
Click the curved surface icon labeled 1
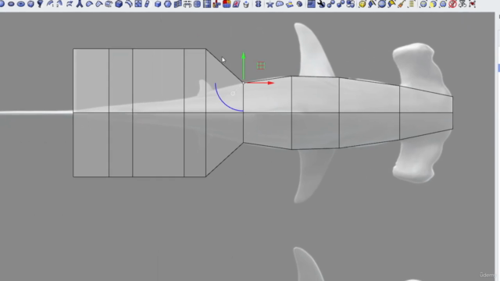(x=50, y=4)
